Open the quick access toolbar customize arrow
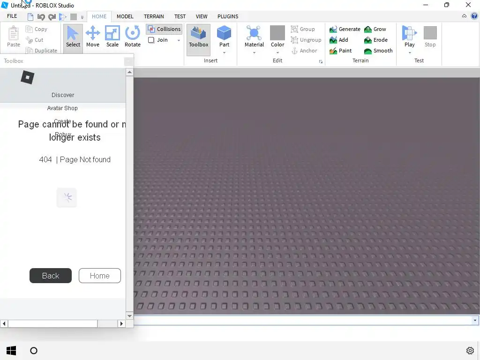The image size is (480, 360). [x=82, y=17]
